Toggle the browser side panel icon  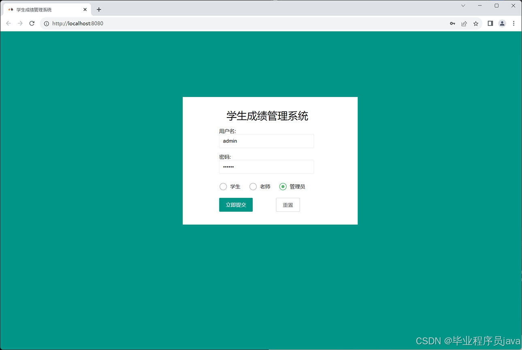coord(490,23)
